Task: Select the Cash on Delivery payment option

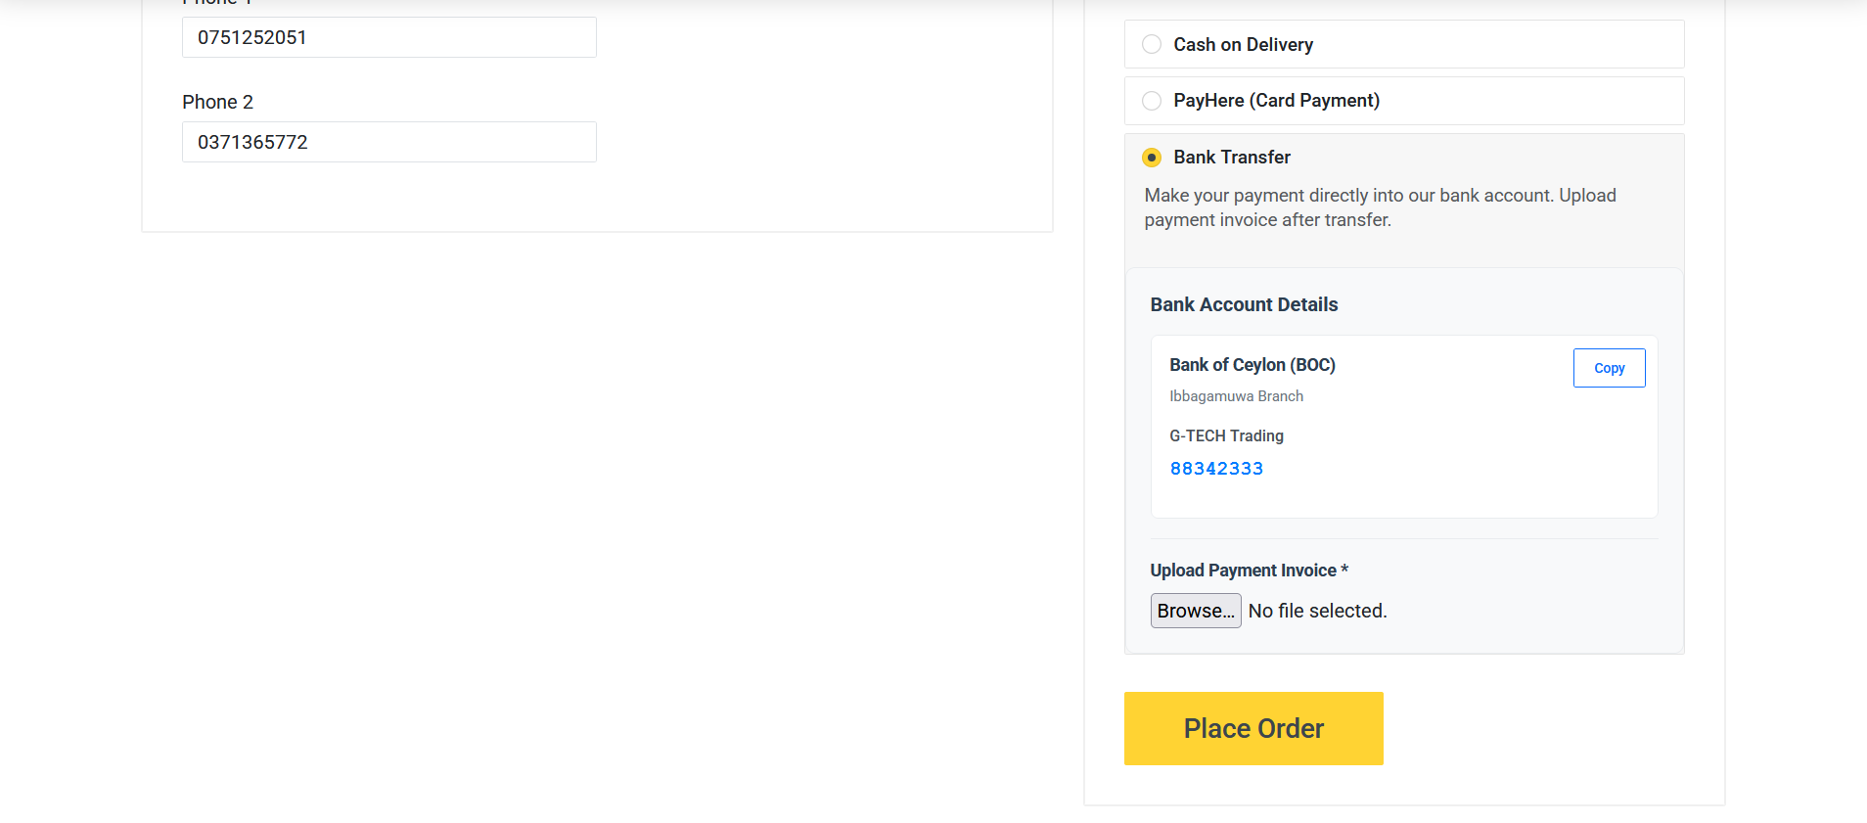Action: (x=1151, y=44)
